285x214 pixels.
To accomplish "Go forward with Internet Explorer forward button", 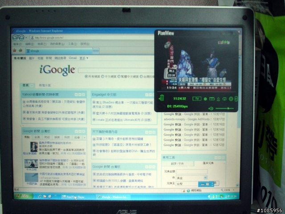I will [x=21, y=37].
